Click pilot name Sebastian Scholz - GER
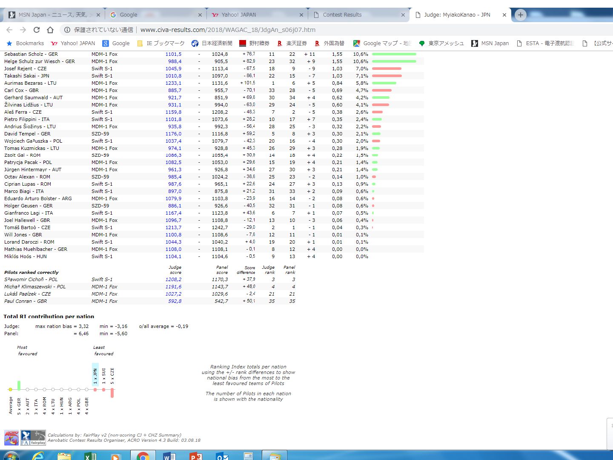 pos(31,54)
